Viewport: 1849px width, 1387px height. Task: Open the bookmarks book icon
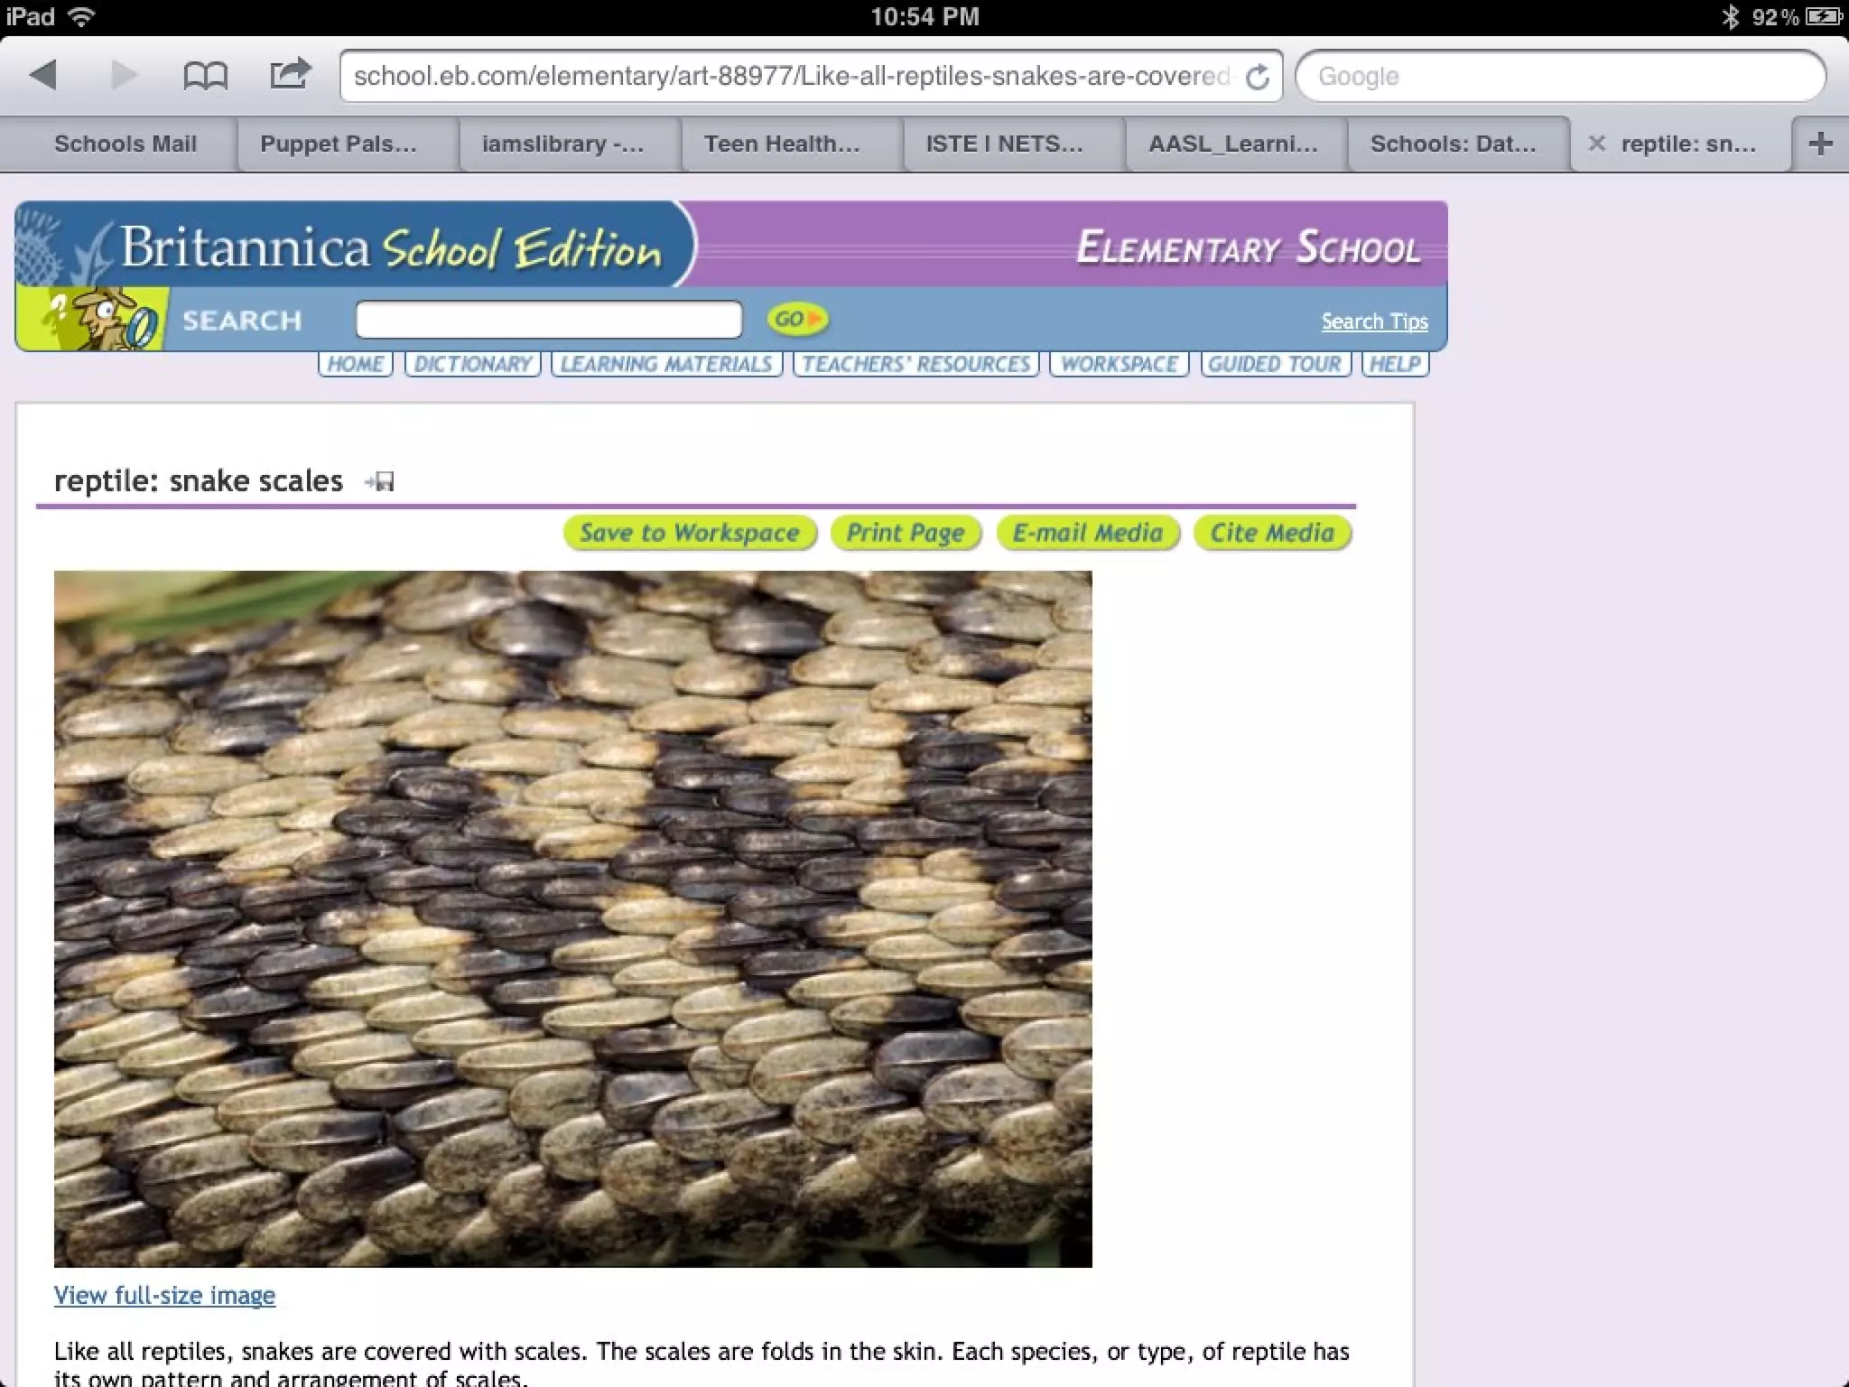tap(205, 76)
